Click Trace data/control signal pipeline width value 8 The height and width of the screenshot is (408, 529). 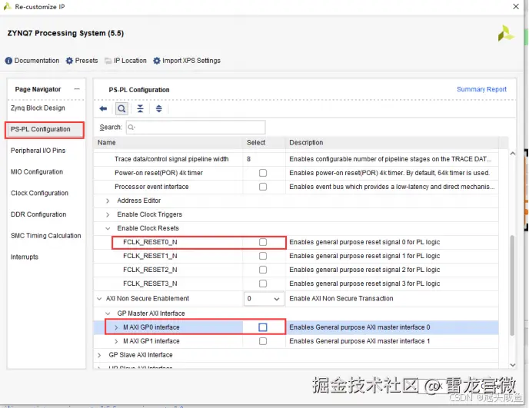point(248,159)
